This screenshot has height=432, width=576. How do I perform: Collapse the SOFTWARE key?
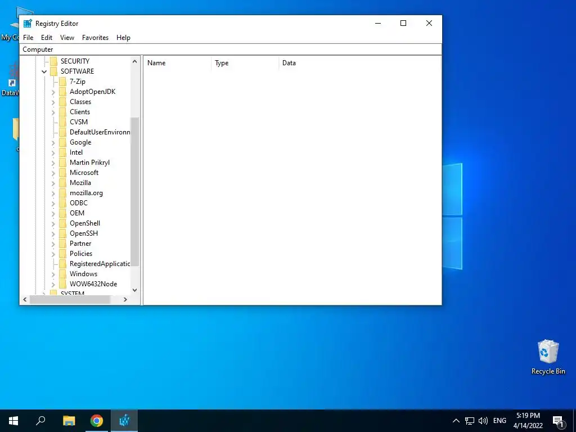[x=44, y=71]
